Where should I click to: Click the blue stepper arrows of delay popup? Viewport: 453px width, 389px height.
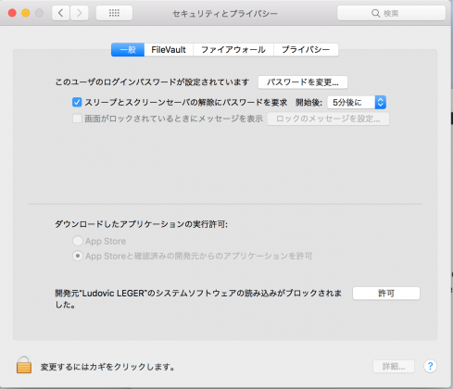coord(381,103)
